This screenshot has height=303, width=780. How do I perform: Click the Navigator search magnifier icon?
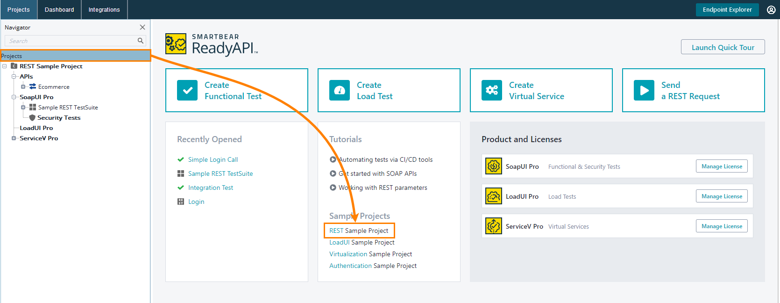click(x=140, y=41)
